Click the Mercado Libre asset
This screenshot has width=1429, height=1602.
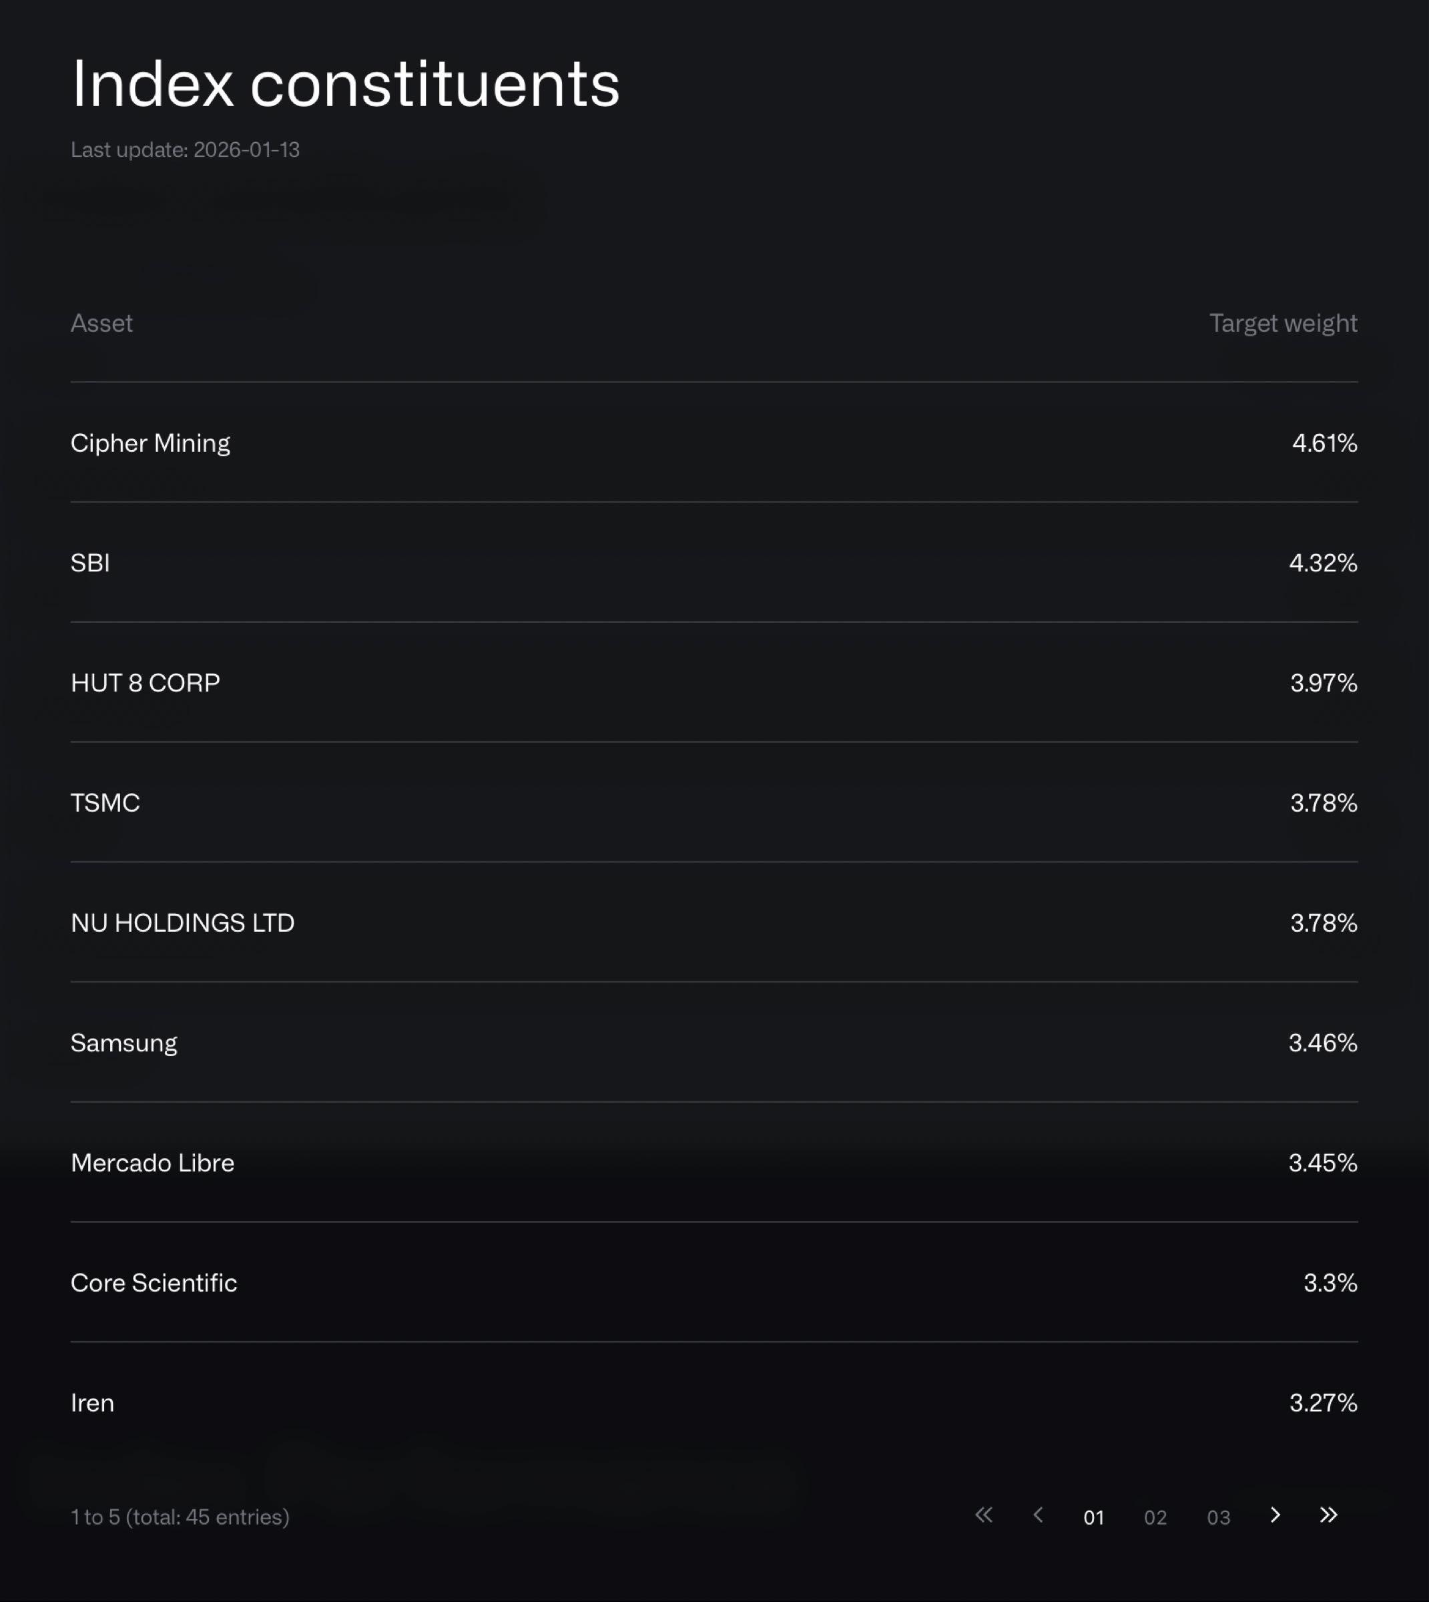(152, 1162)
